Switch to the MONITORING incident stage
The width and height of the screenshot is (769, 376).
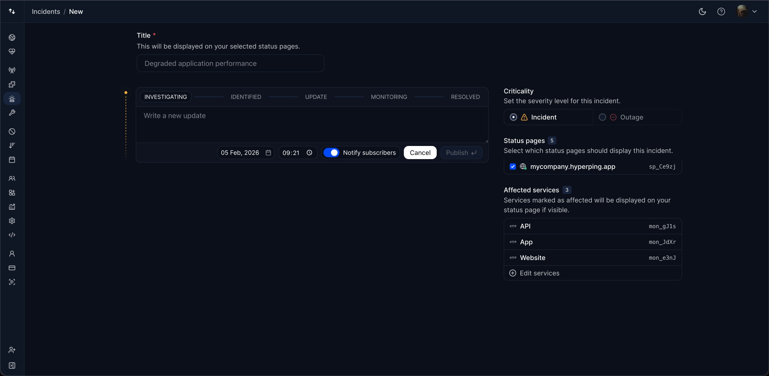click(x=389, y=97)
